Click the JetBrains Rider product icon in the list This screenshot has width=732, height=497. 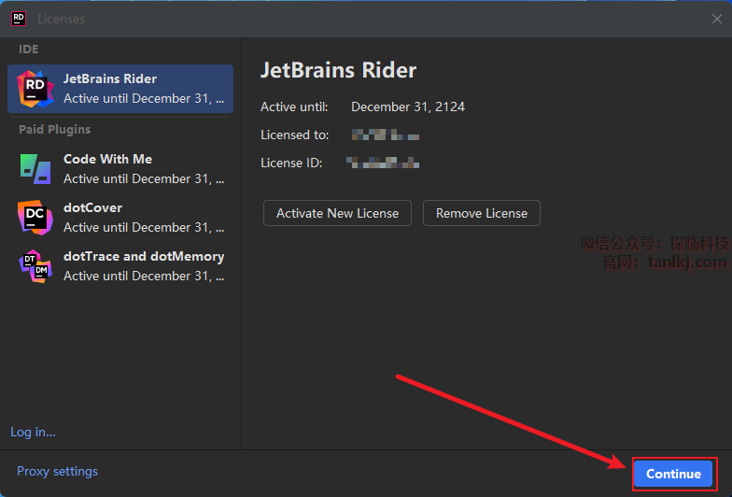point(35,88)
